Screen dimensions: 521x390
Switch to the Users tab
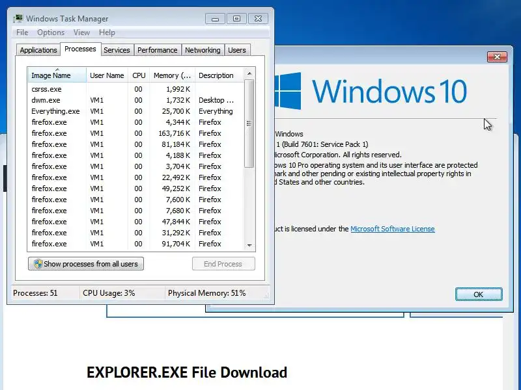tap(237, 50)
